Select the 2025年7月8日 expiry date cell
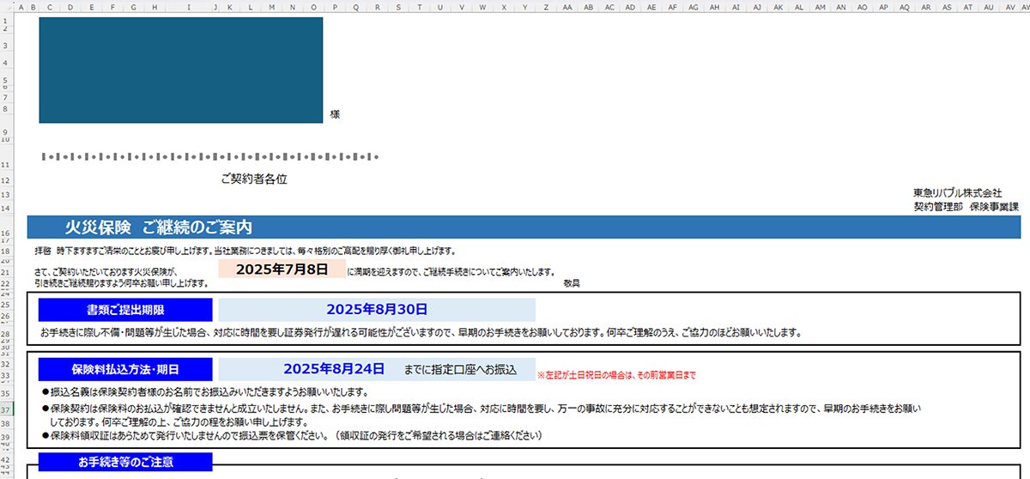The width and height of the screenshot is (1030, 479). point(282,270)
